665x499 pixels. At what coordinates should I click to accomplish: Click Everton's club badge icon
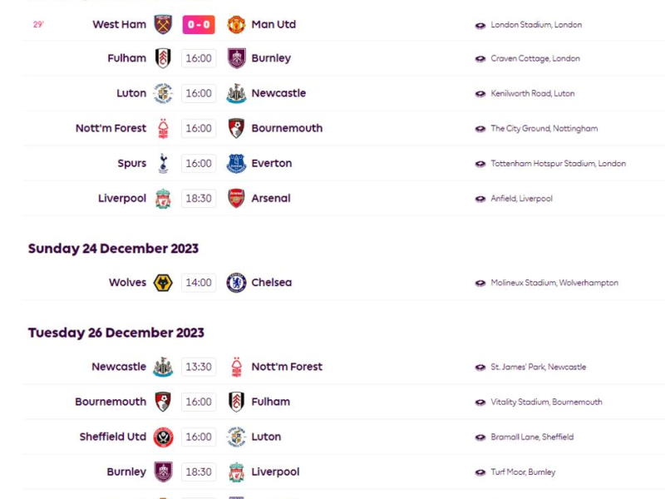pos(236,164)
